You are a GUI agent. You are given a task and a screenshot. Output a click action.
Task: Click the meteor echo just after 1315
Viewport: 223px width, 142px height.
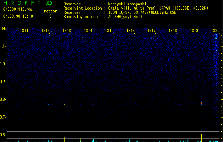click(113, 103)
